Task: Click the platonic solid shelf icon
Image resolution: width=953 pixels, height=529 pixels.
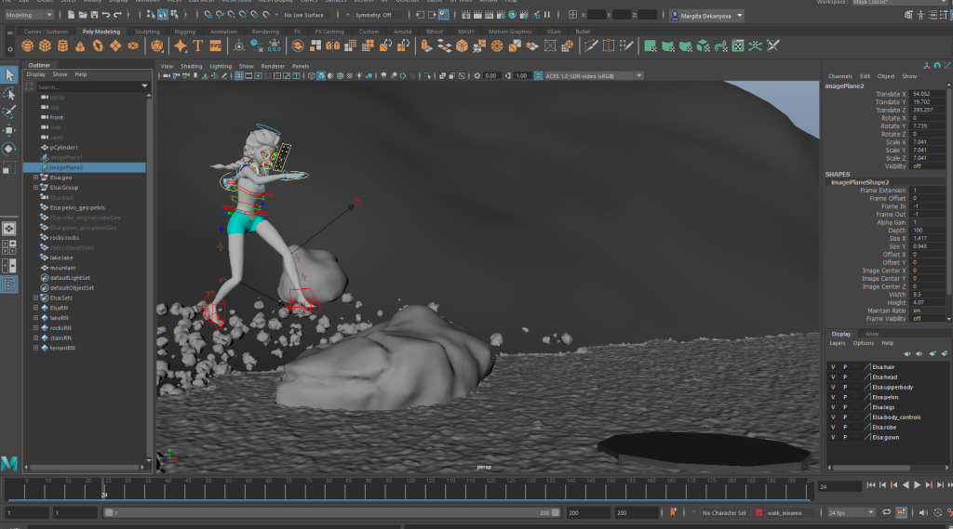Action: click(x=156, y=46)
